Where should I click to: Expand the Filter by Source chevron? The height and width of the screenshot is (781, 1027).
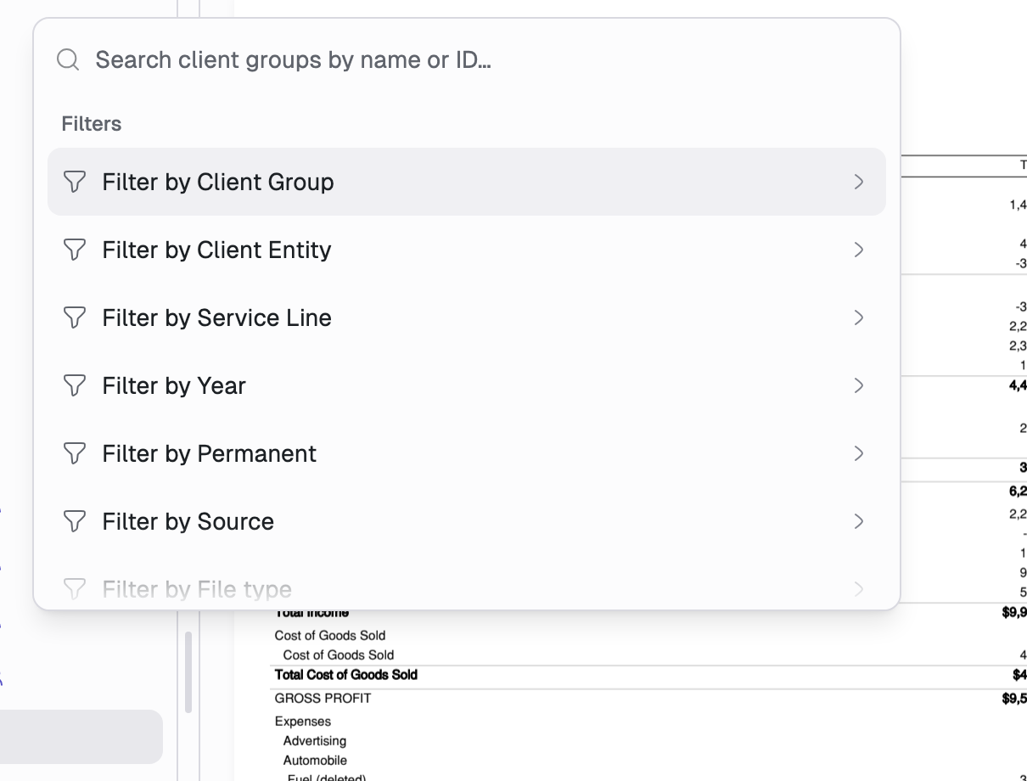click(x=859, y=521)
